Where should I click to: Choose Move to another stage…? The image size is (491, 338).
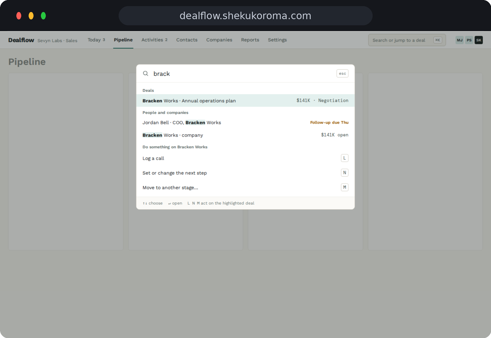245,188
